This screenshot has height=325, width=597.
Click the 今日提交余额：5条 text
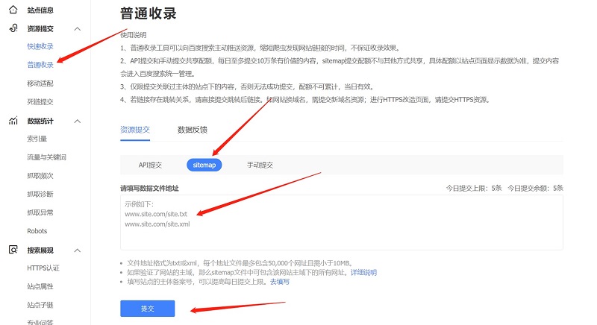tap(535, 188)
